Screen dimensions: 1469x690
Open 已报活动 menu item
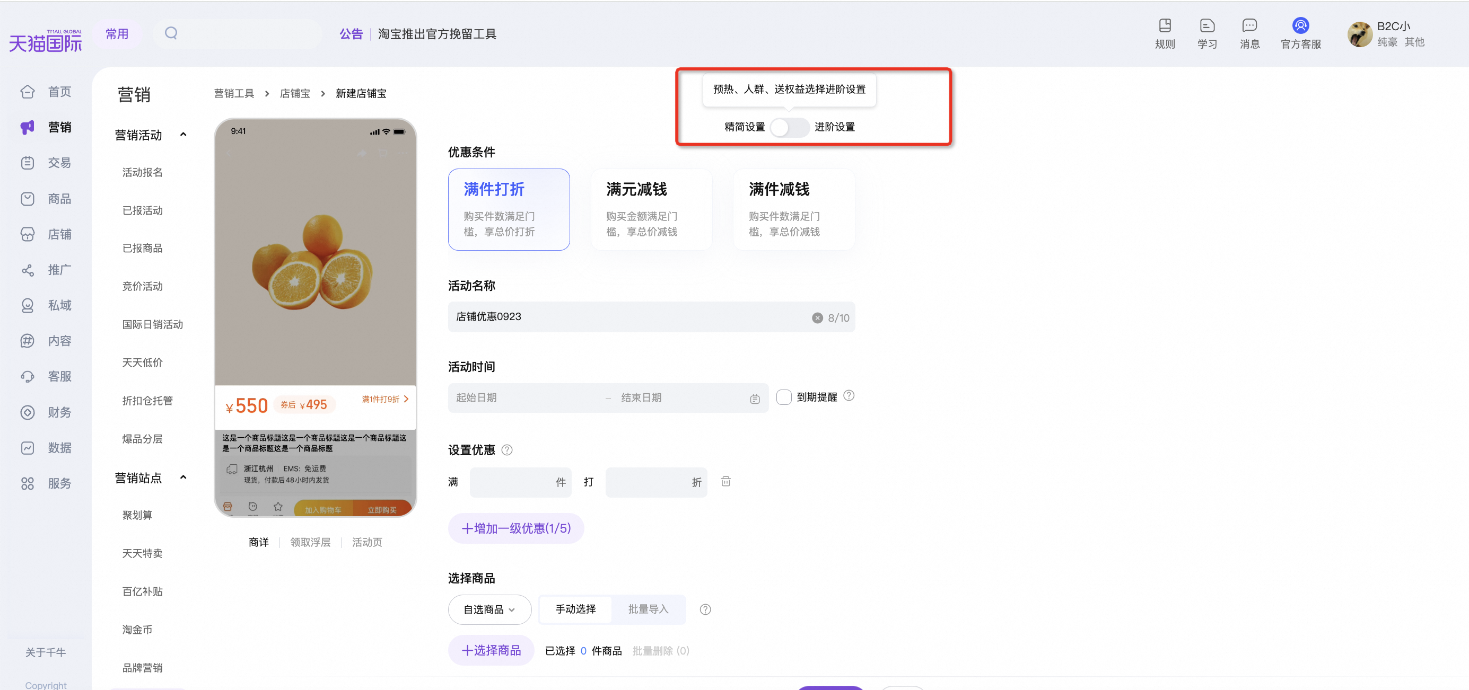pyautogui.click(x=143, y=210)
